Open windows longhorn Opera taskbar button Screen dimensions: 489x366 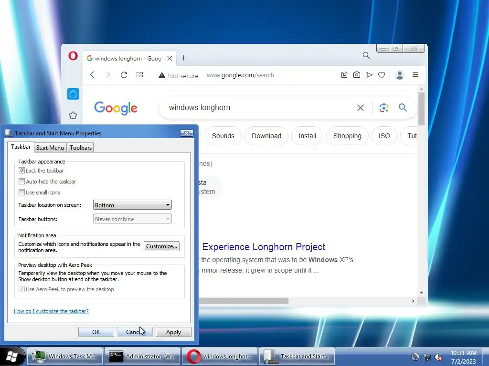coord(220,356)
